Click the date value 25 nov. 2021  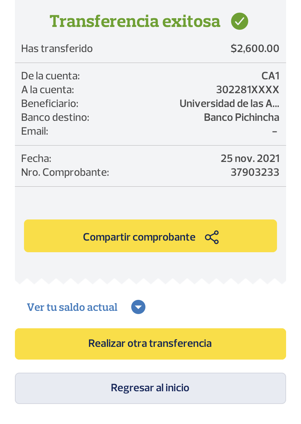(250, 158)
